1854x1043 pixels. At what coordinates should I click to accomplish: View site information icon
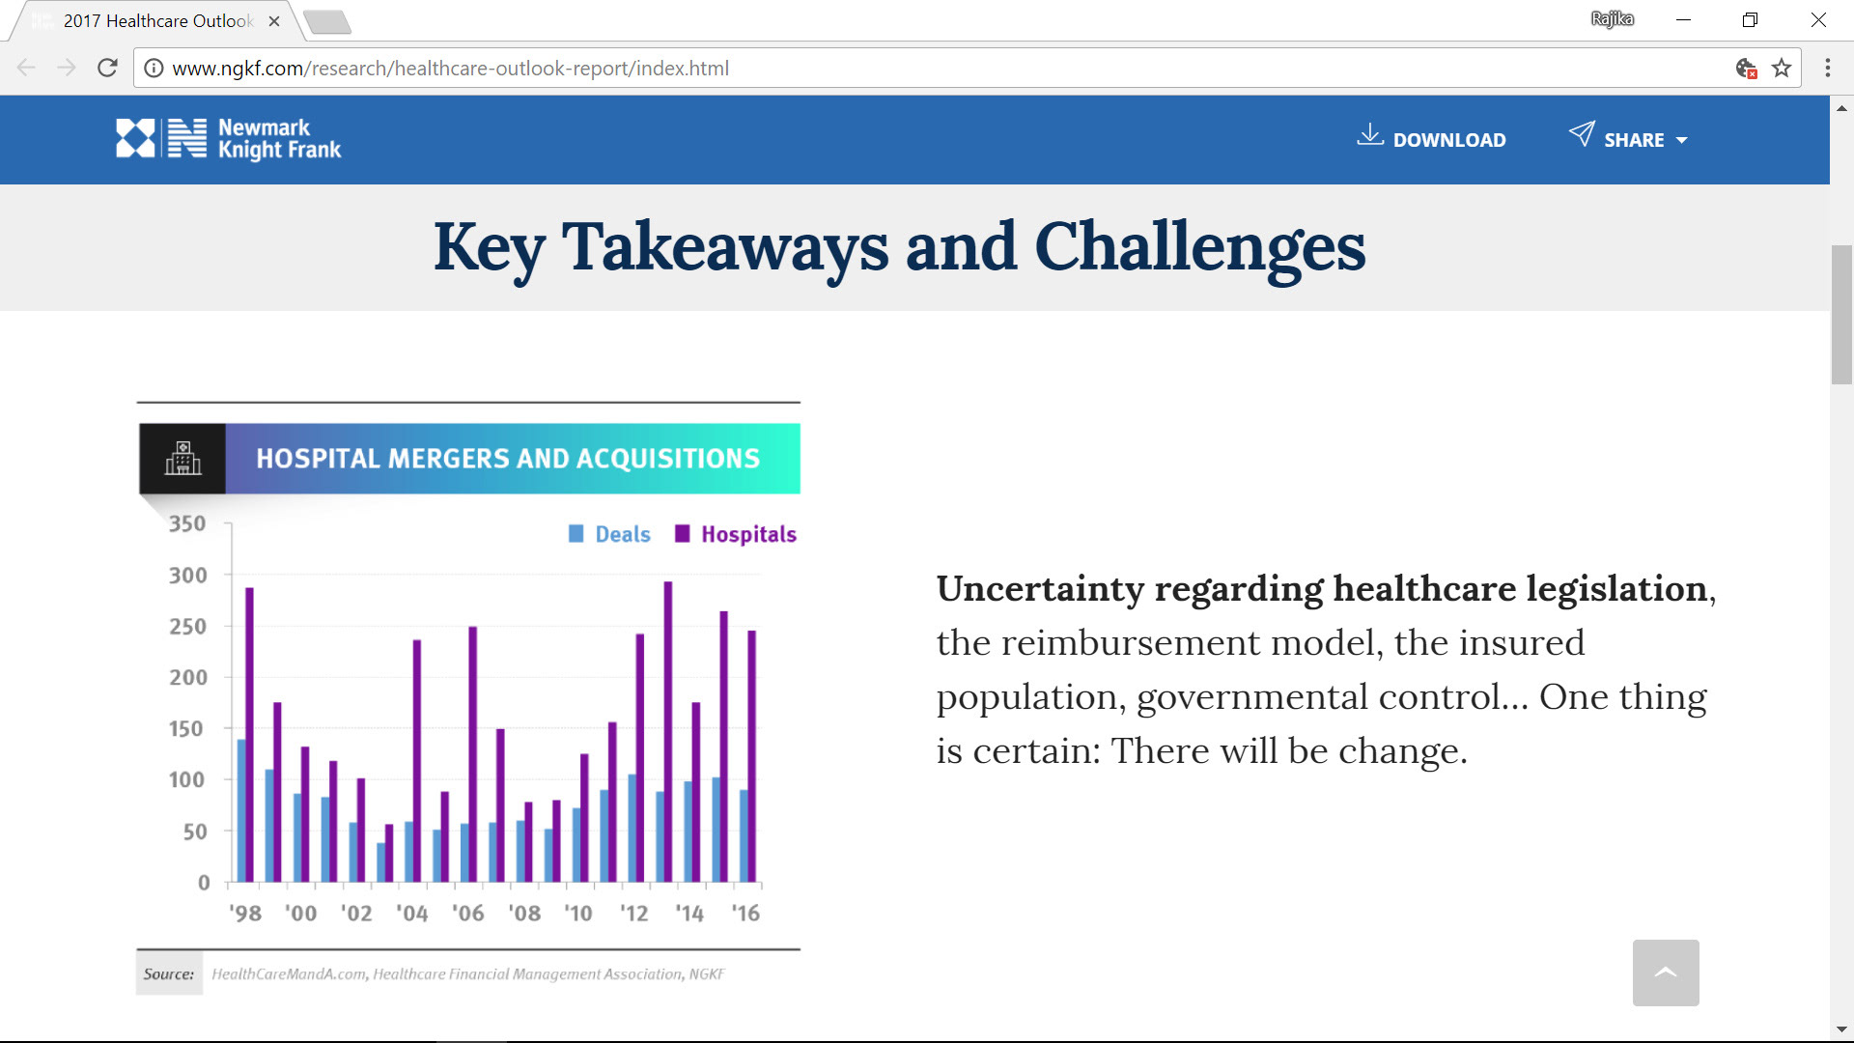tap(154, 69)
